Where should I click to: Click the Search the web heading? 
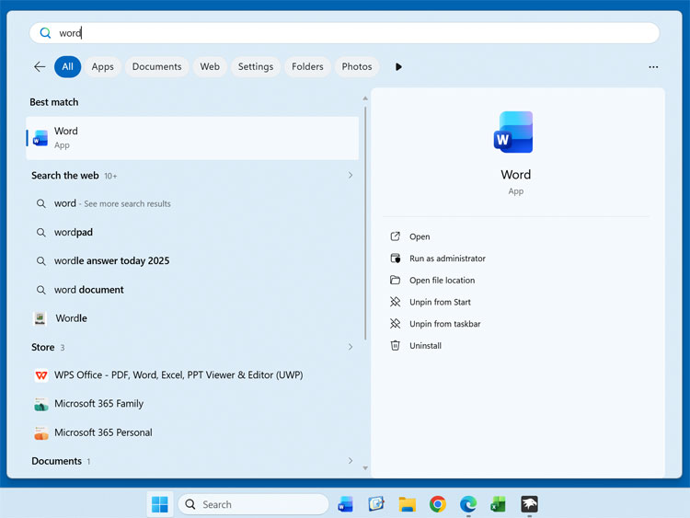(64, 176)
